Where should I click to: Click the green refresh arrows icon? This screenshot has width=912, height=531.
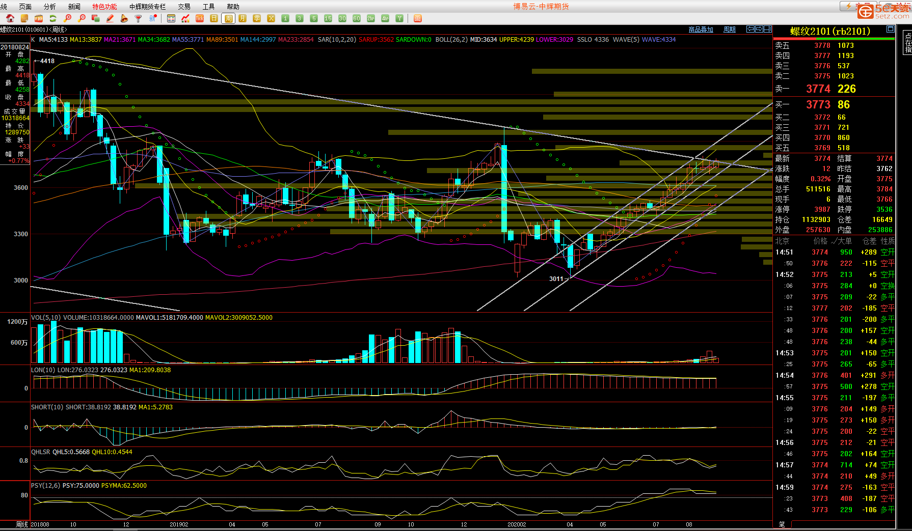click(x=53, y=18)
